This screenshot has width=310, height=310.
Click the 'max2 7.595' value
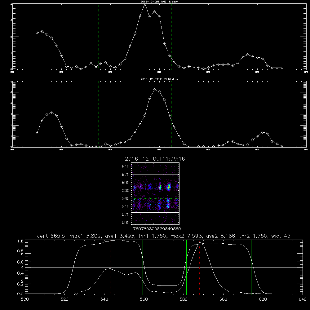click(x=186, y=236)
